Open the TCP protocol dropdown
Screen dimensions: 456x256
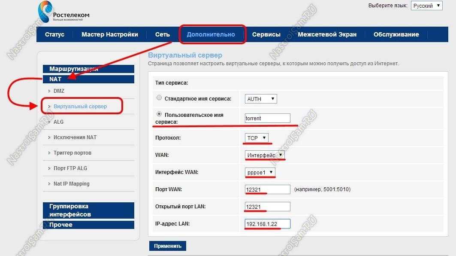(x=257, y=138)
